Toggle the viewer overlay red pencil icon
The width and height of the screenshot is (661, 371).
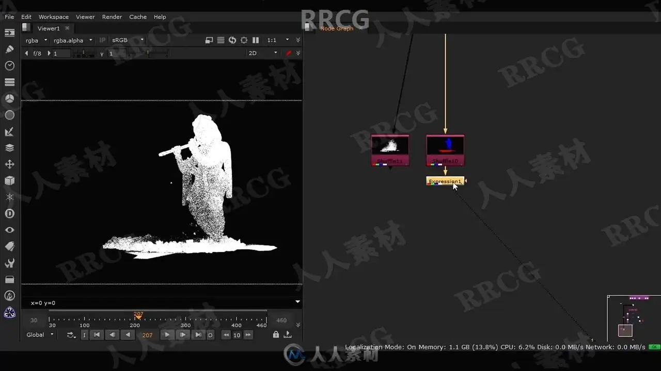pyautogui.click(x=289, y=53)
